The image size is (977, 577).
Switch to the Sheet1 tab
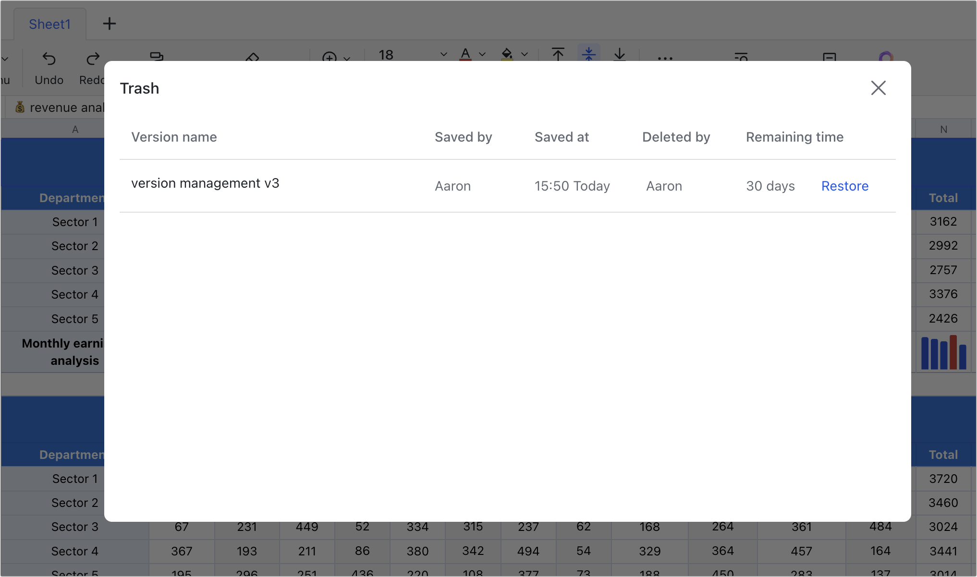49,24
